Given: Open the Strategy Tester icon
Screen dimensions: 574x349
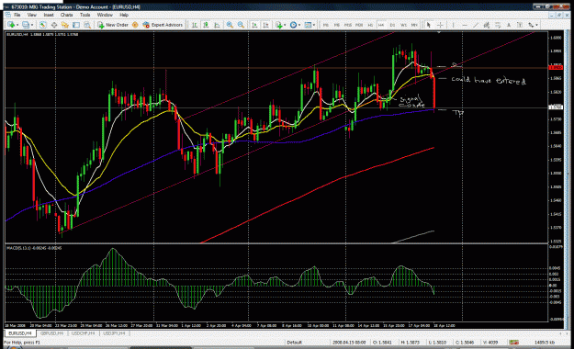Looking at the screenshot, I should coord(87,25).
